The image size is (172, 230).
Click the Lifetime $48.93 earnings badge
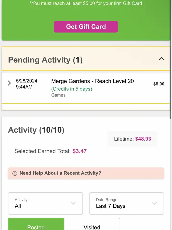(x=132, y=139)
